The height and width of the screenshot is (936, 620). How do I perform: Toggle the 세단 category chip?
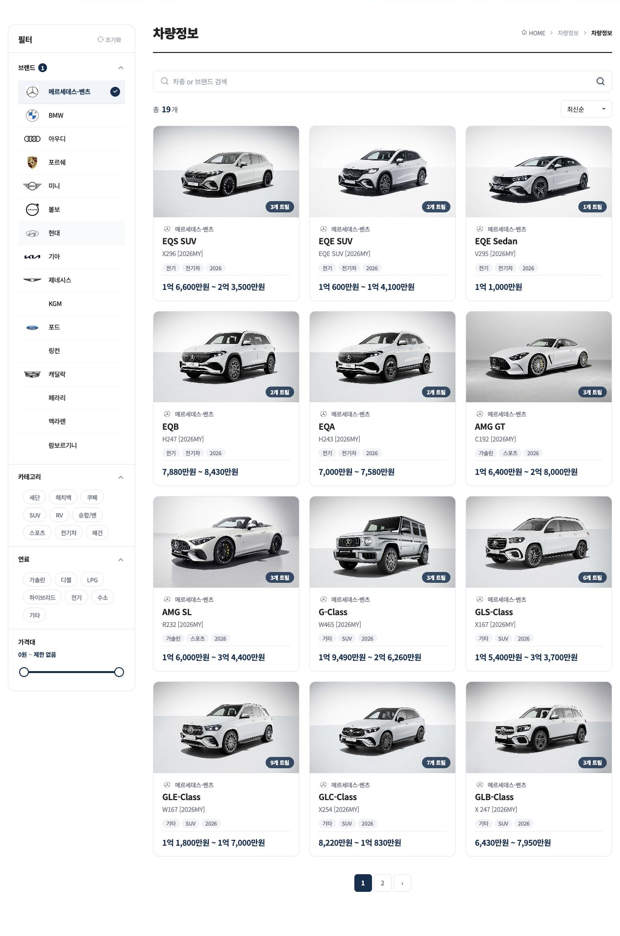point(35,497)
